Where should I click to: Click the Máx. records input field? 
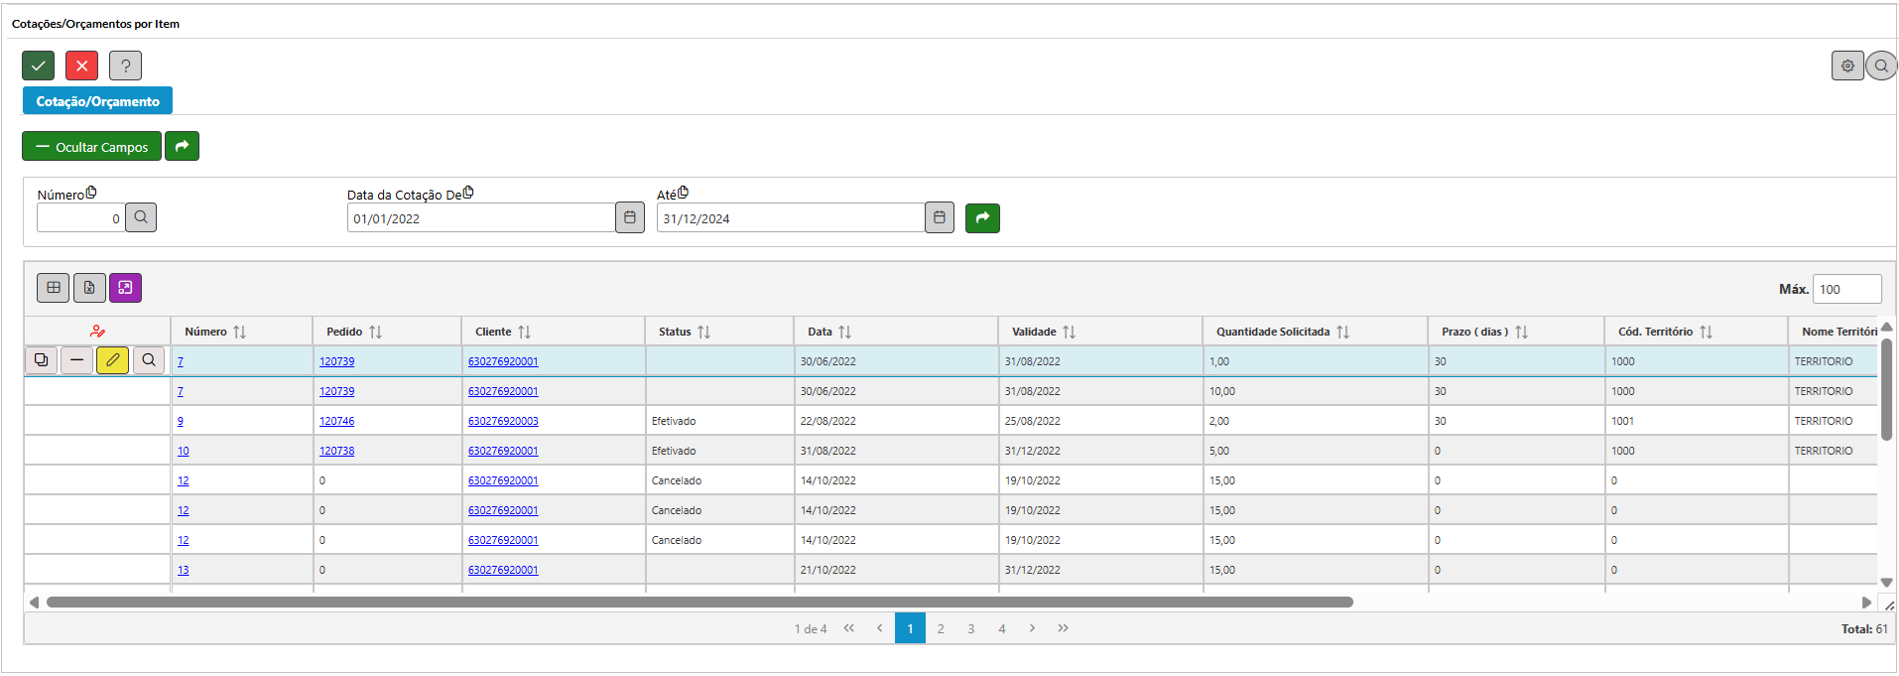pos(1846,289)
